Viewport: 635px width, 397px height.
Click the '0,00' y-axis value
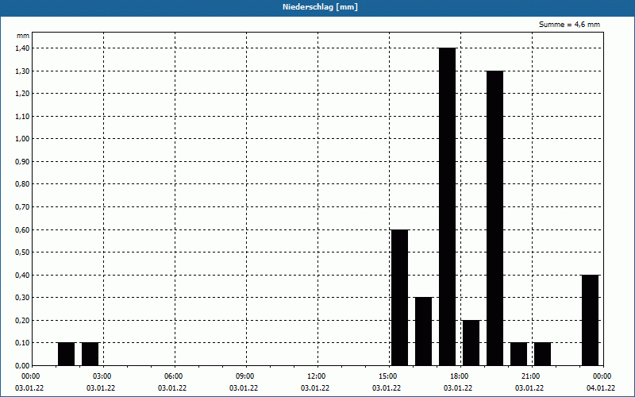coord(23,365)
